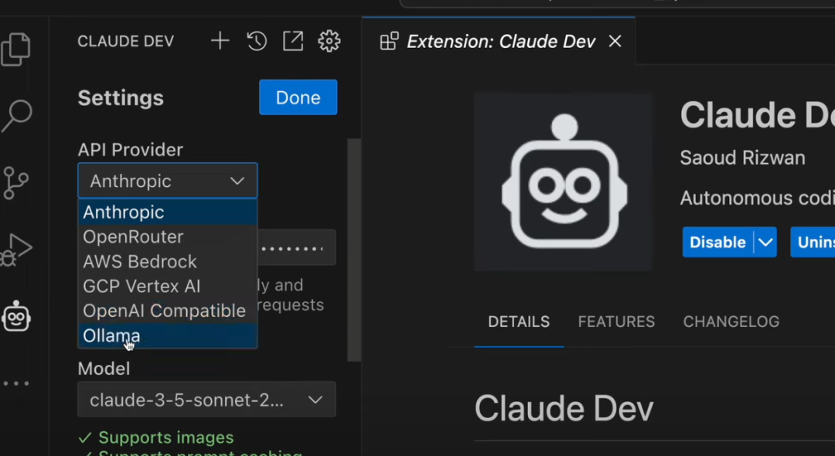Viewport: 835px width, 456px height.
Task: Switch to the DETAILS tab
Action: point(519,322)
